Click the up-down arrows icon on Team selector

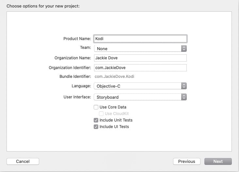coord(184,49)
